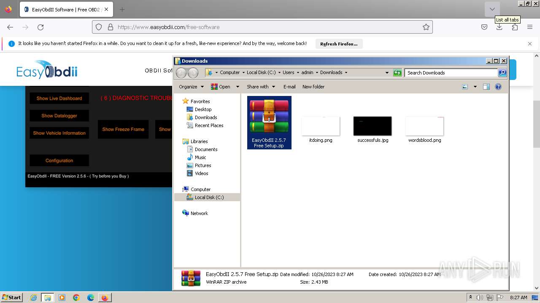Expand address bar previous locations dropdown
Image resolution: width=540 pixels, height=303 pixels.
[x=387, y=73]
